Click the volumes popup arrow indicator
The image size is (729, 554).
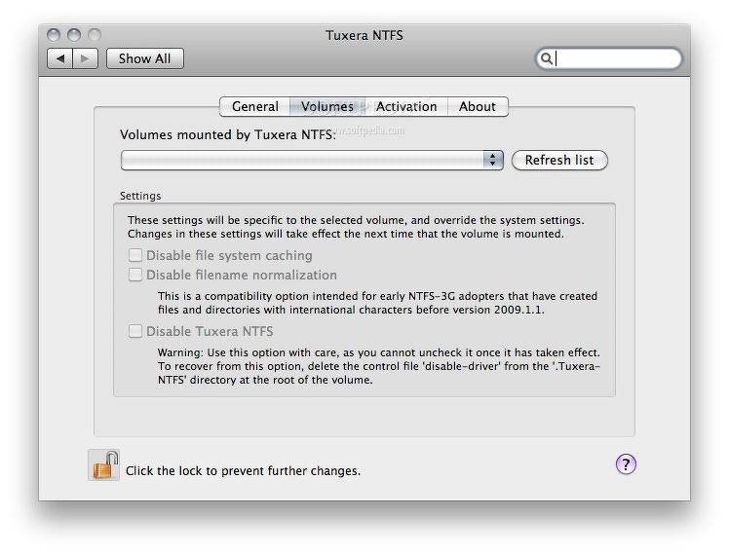pyautogui.click(x=493, y=160)
